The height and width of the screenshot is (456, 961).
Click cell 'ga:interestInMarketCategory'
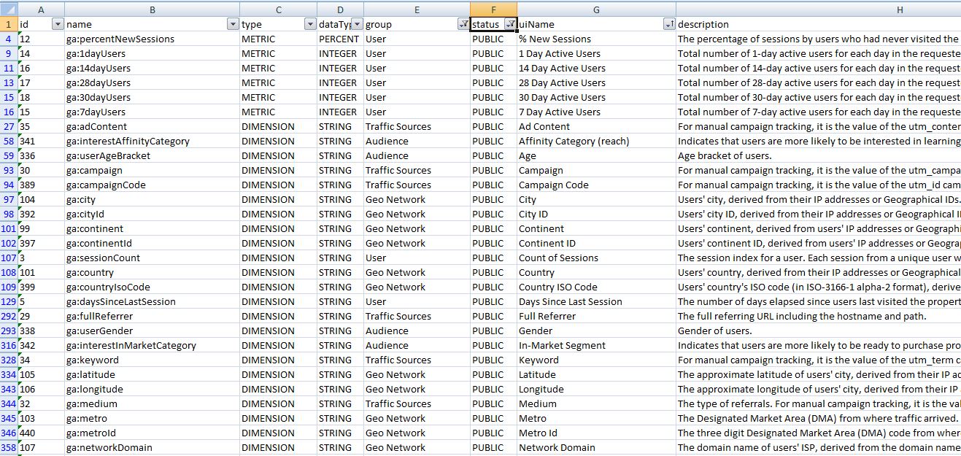(152, 345)
